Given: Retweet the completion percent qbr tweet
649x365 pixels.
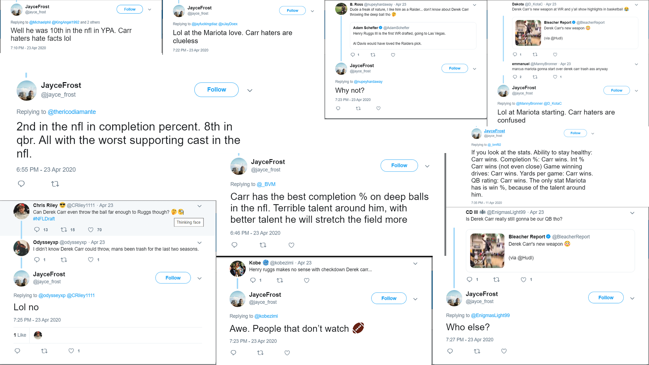Looking at the screenshot, I should (55, 184).
